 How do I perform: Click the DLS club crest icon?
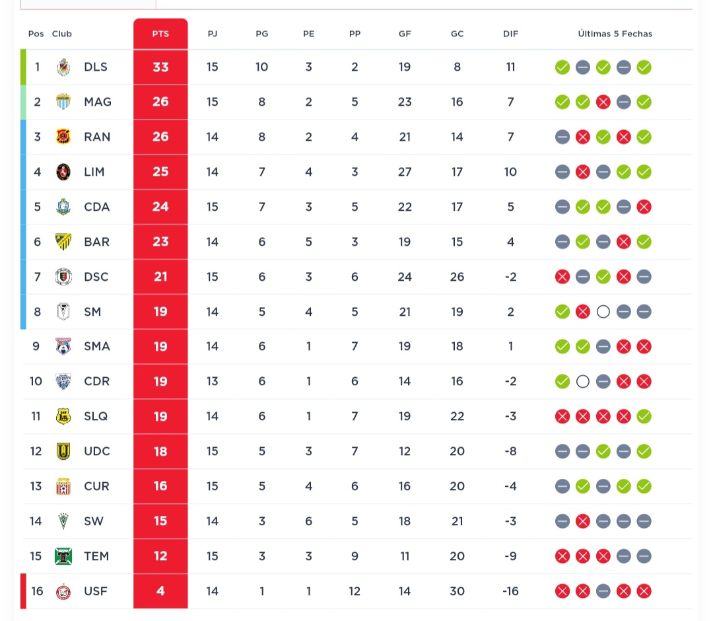coord(63,67)
